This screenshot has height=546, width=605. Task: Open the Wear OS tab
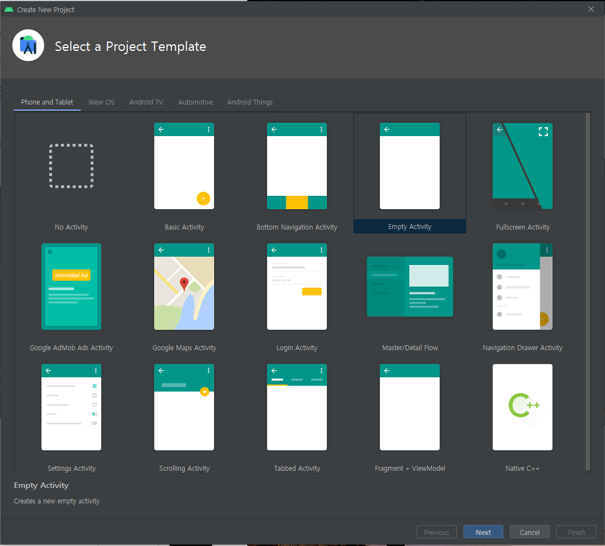(x=101, y=102)
